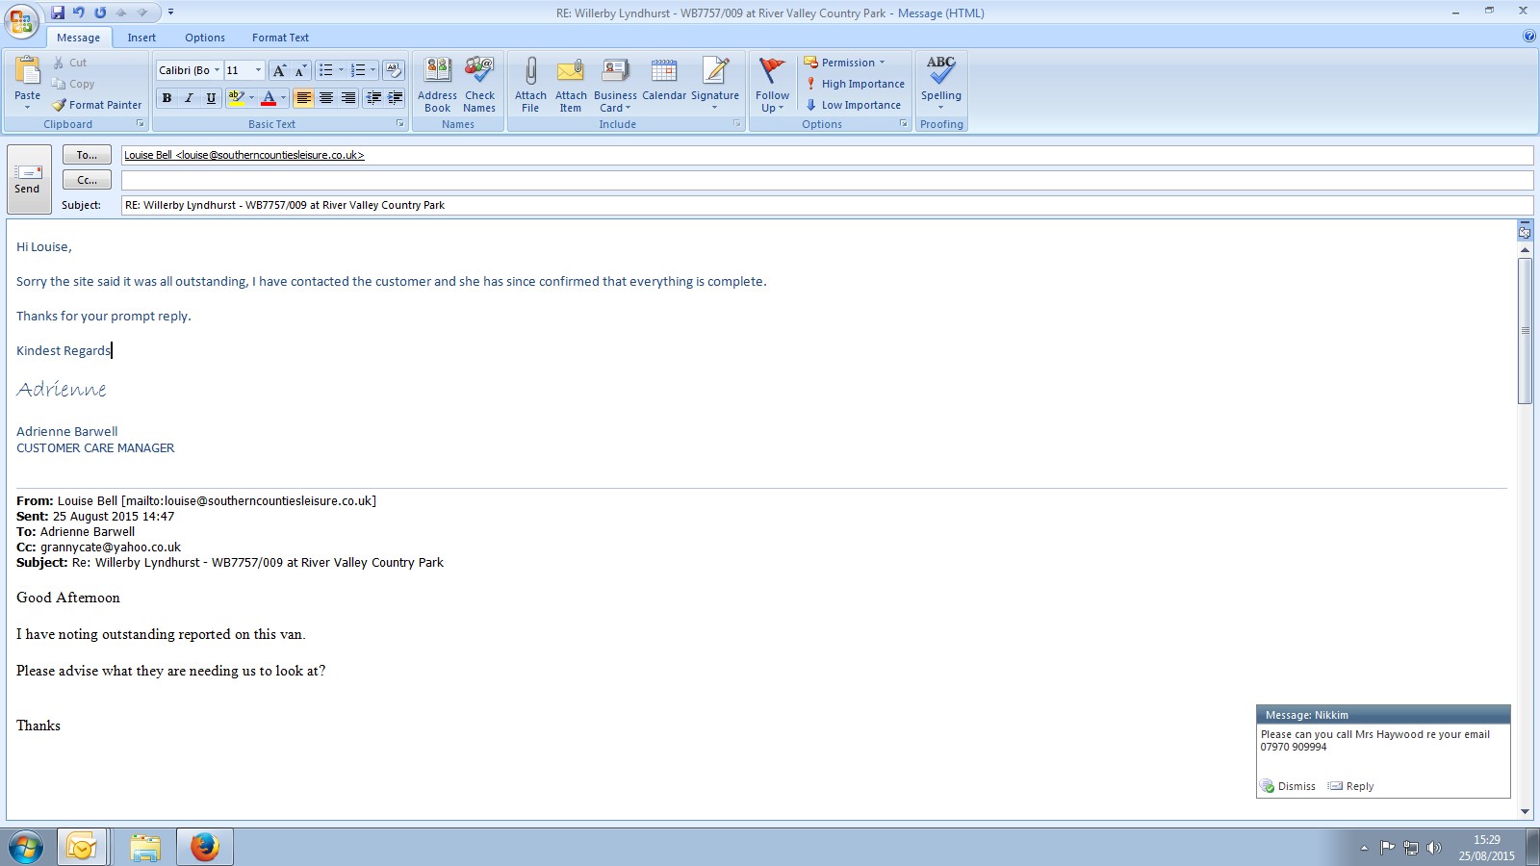Open the Include group dialog launcher
The width and height of the screenshot is (1540, 866).
point(736,124)
